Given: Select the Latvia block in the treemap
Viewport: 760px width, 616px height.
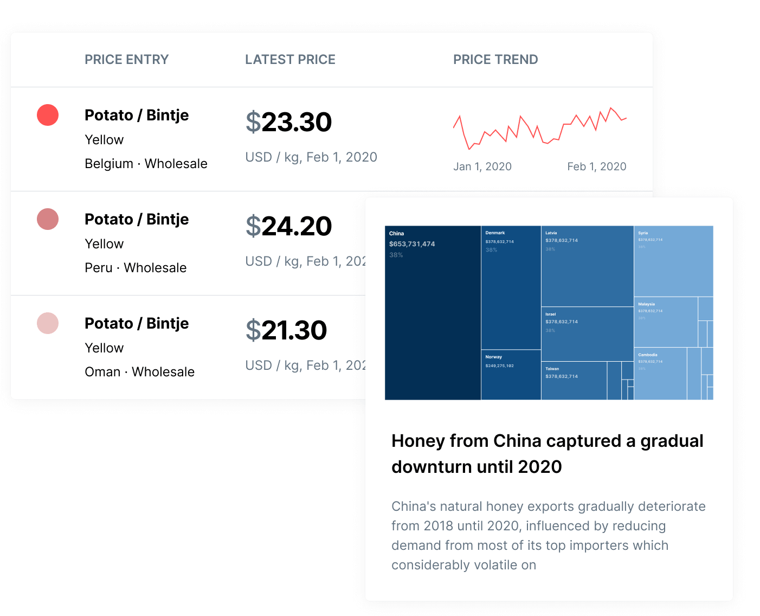Looking at the screenshot, I should click(x=587, y=266).
